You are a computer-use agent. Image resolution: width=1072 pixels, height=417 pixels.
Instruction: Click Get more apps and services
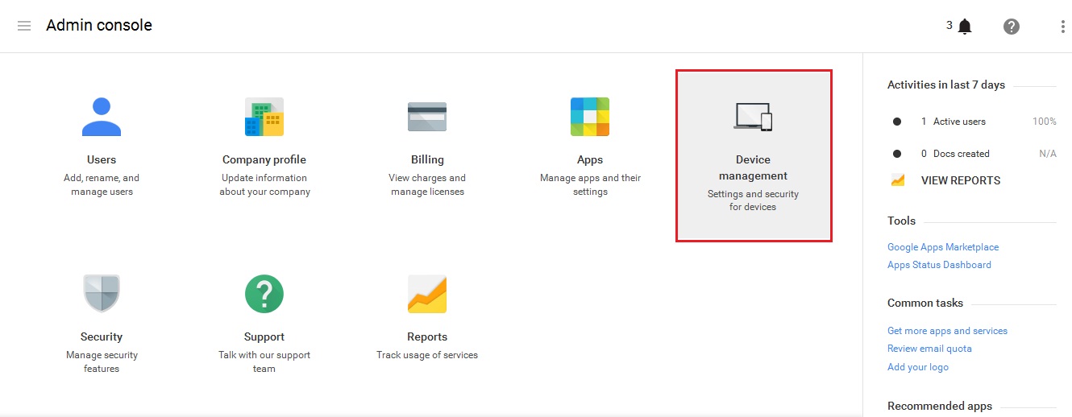click(947, 331)
